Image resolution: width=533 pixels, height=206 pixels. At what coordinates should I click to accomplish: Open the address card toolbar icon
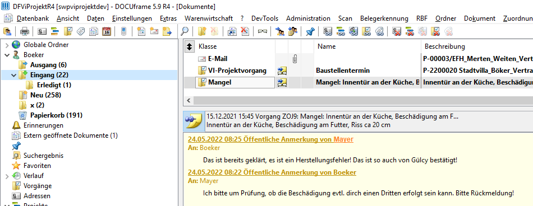42,32
